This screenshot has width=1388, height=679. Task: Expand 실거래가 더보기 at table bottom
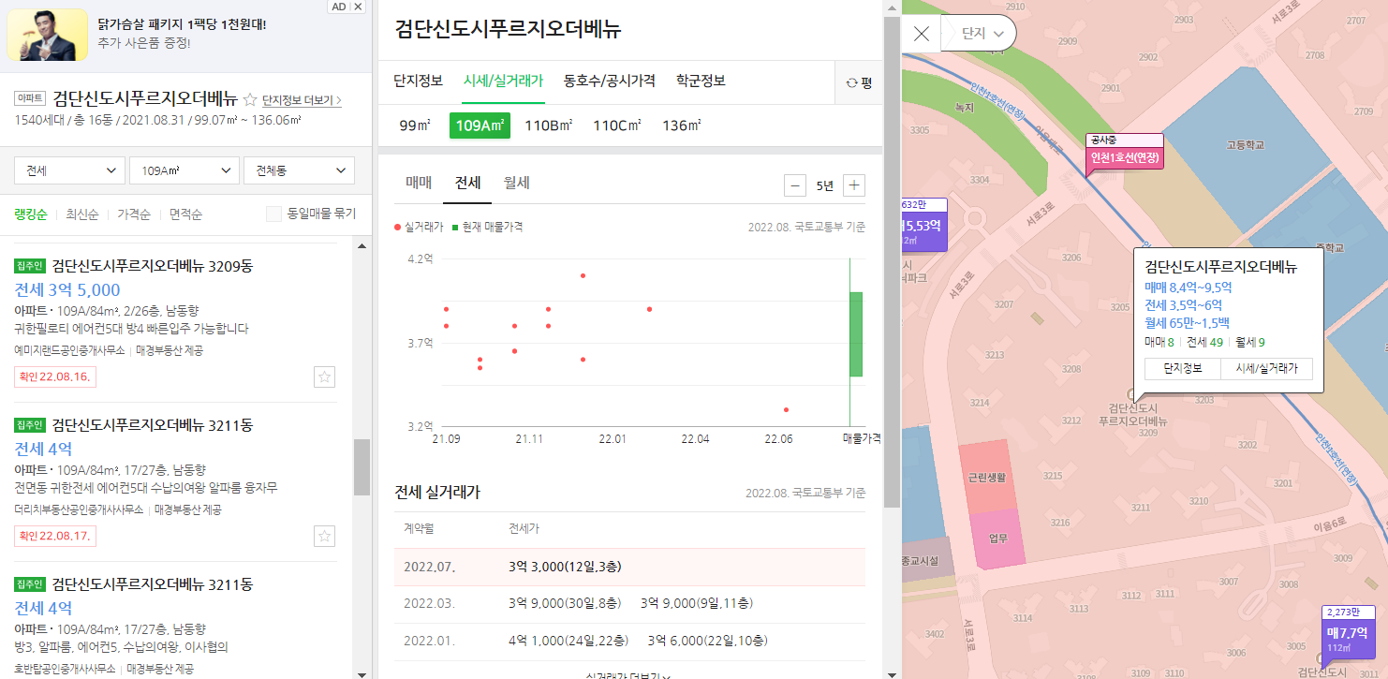628,674
